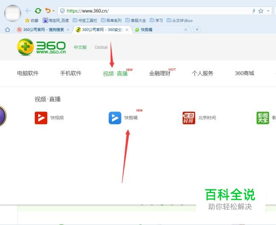The image size is (276, 225).
Task: Open the 手机软件 menu
Action: (x=71, y=73)
